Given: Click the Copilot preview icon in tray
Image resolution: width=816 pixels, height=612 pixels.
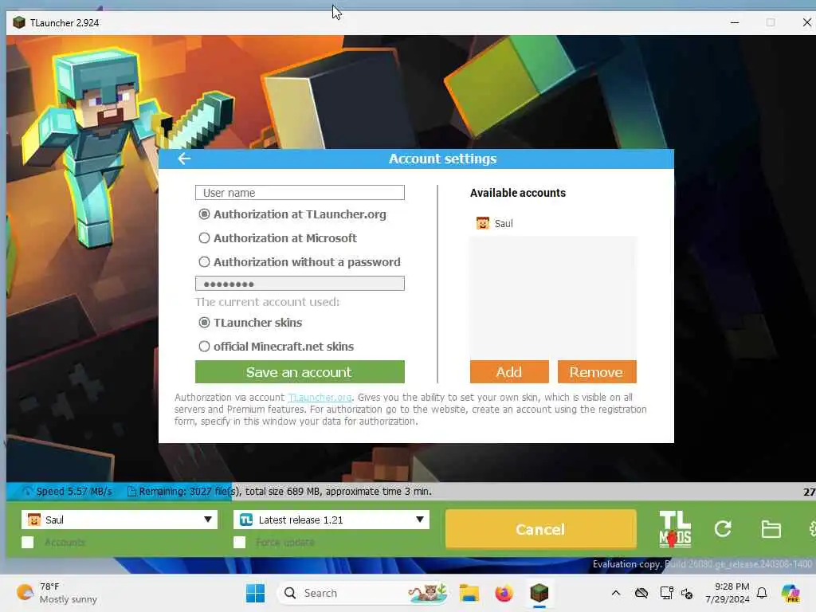Looking at the screenshot, I should coord(790,593).
